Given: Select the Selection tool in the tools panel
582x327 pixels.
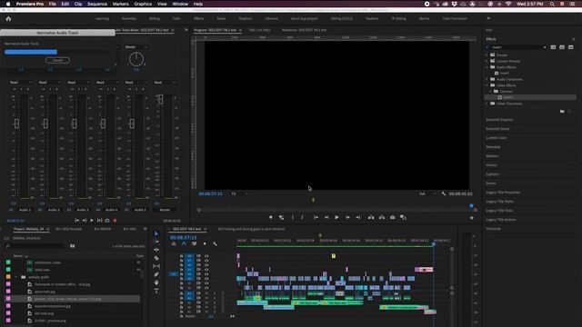Looking at the screenshot, I should pyautogui.click(x=156, y=234).
